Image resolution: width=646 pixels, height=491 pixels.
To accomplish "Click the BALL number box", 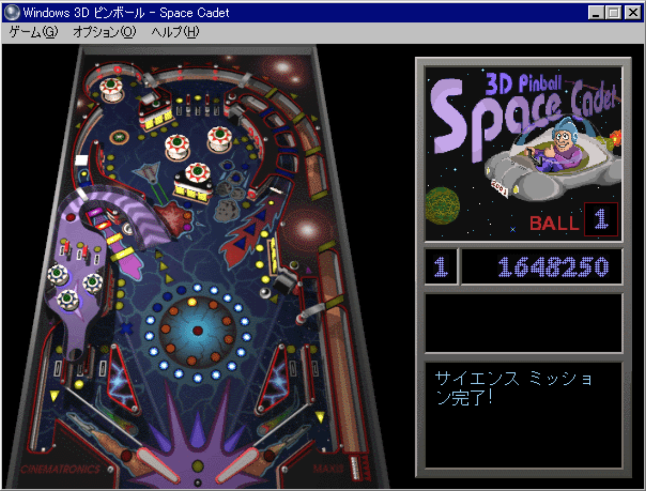I will (601, 219).
